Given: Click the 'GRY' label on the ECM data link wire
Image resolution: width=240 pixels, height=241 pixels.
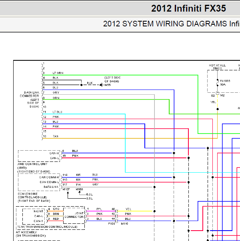Looking at the screenshot, I should pos(95,184).
